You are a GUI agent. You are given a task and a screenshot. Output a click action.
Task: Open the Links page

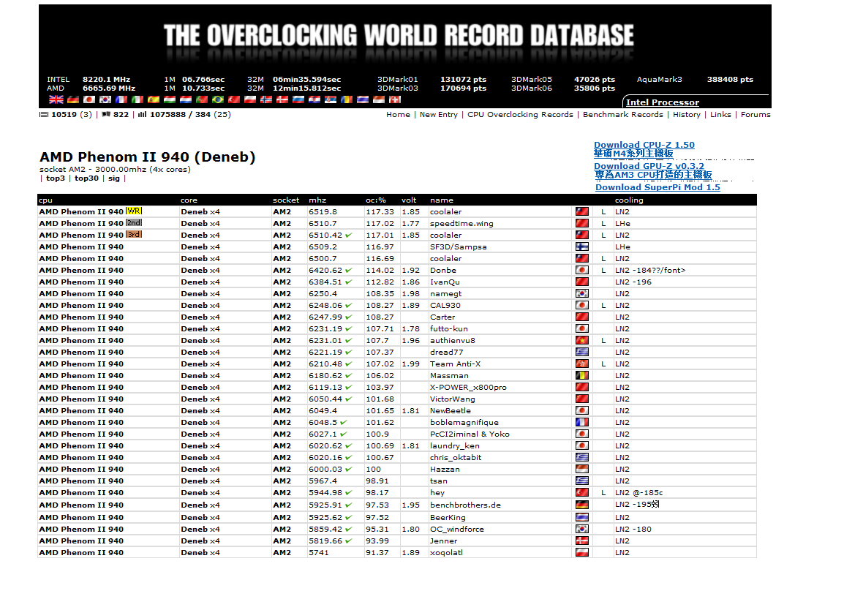[x=720, y=115]
